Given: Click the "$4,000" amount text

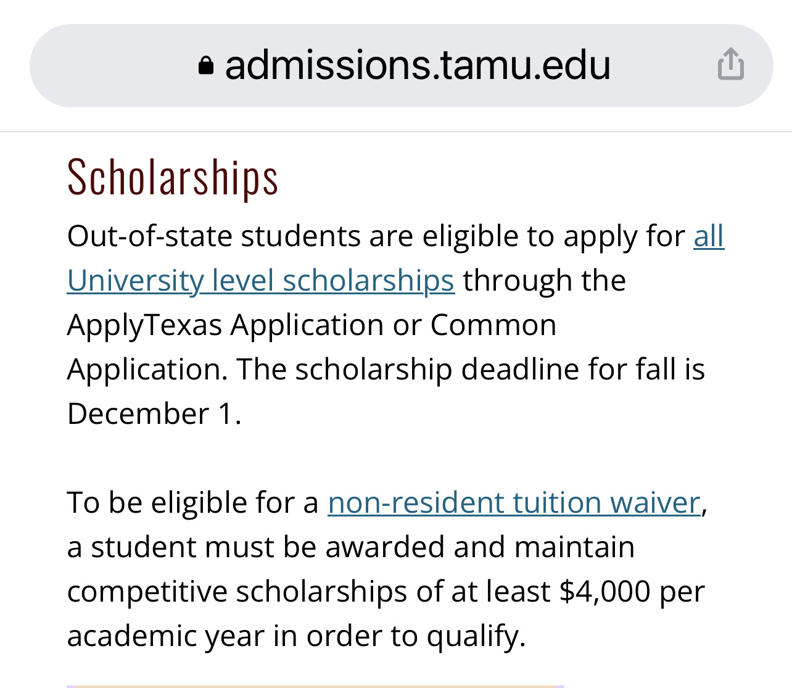Looking at the screenshot, I should coord(604,592).
